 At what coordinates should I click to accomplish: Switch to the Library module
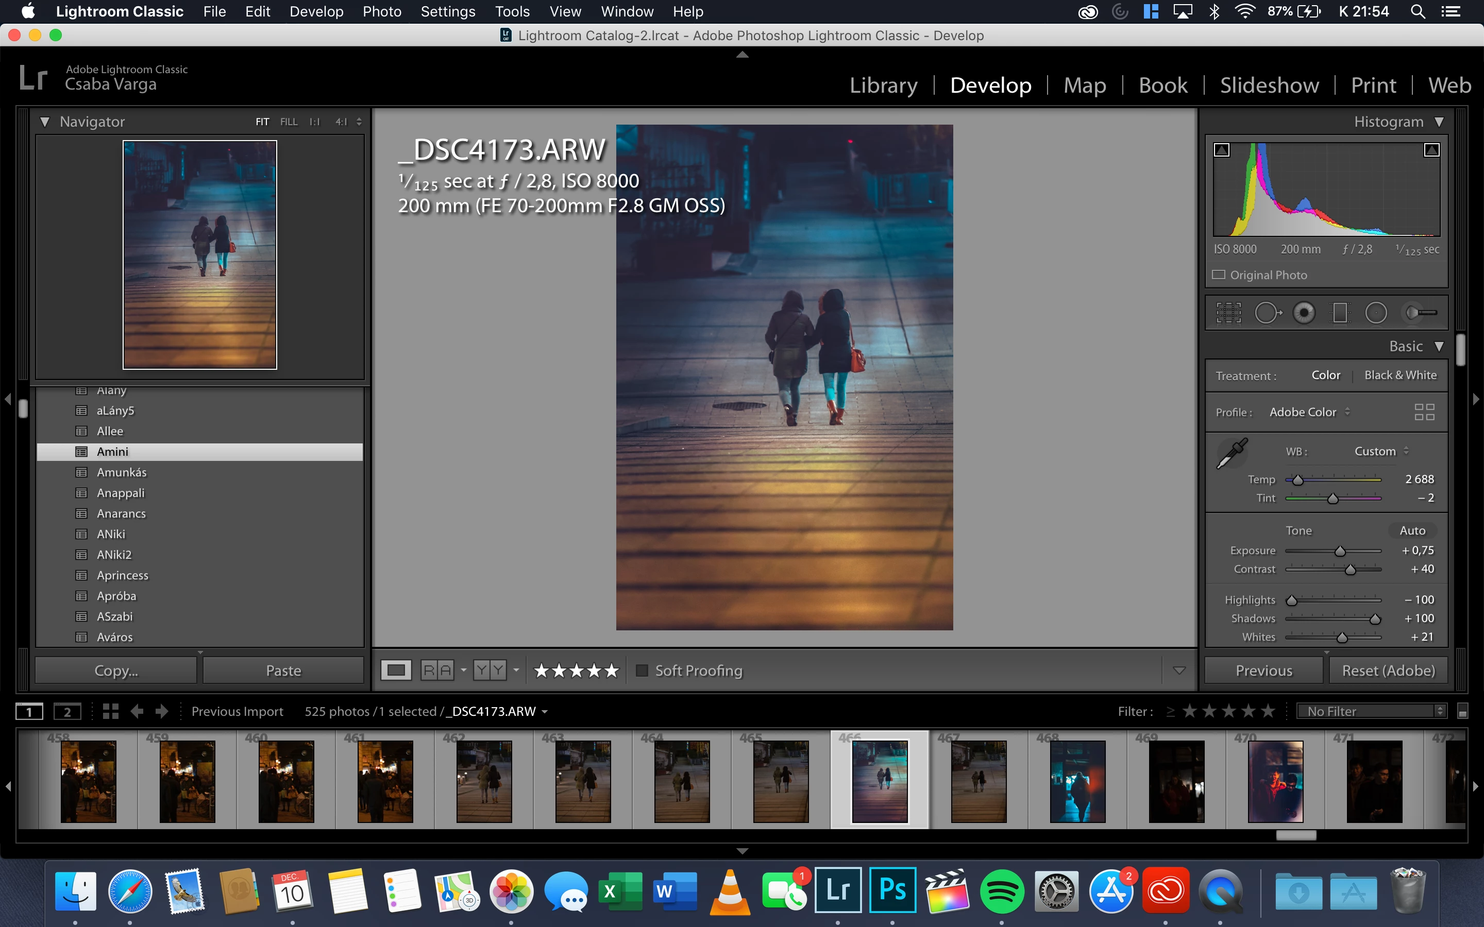point(883,84)
